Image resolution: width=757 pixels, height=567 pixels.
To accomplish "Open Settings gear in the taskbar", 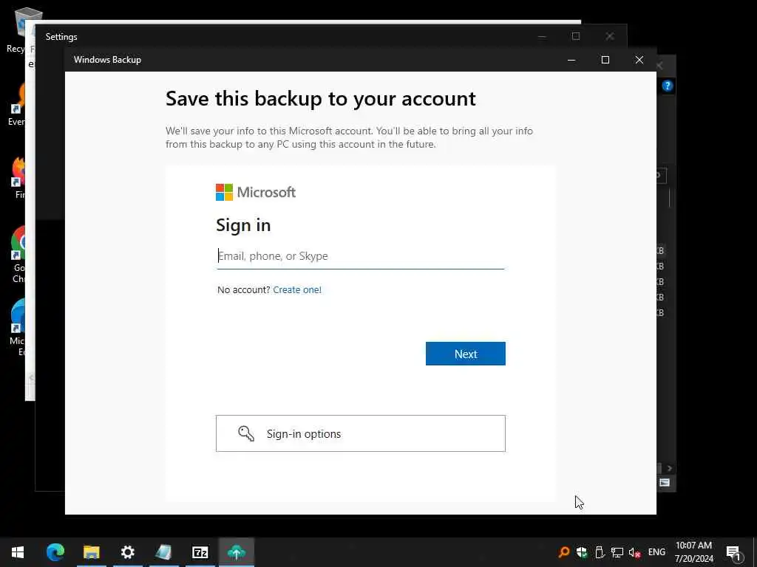I will (127, 552).
